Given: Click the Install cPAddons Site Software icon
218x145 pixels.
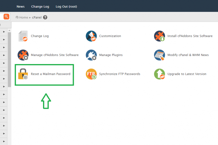Looking at the screenshot, I should pyautogui.click(x=160, y=36).
